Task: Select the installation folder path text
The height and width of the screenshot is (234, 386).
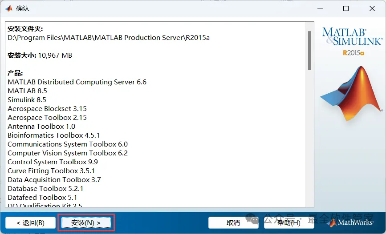Action: coord(109,38)
